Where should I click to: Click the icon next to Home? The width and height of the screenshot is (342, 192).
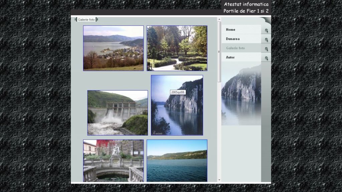tap(266, 30)
